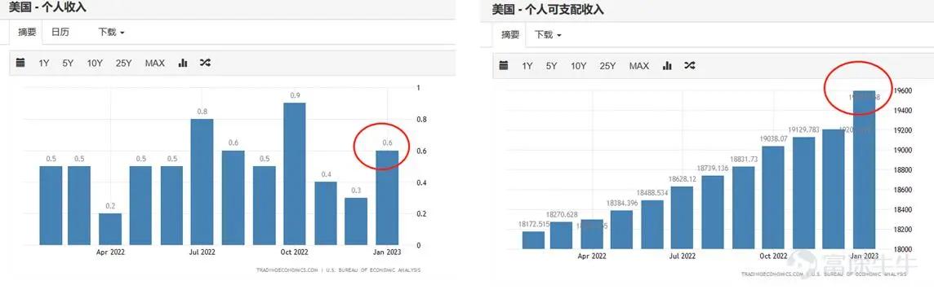This screenshot has width=934, height=294.
Task: Open calendar date picker in 个人收入 chart
Action: [x=20, y=63]
